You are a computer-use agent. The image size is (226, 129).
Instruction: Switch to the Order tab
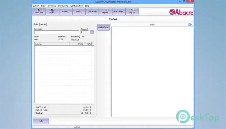point(36,24)
